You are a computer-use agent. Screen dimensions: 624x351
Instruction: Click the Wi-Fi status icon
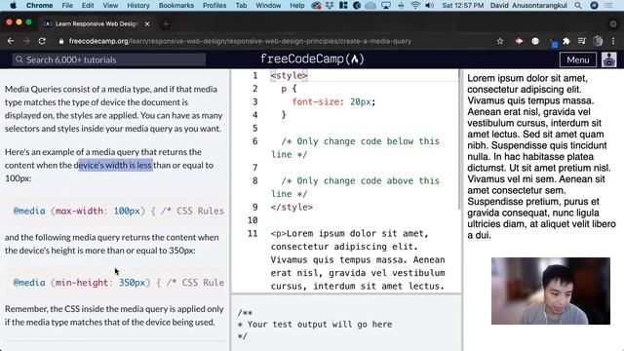(415, 6)
